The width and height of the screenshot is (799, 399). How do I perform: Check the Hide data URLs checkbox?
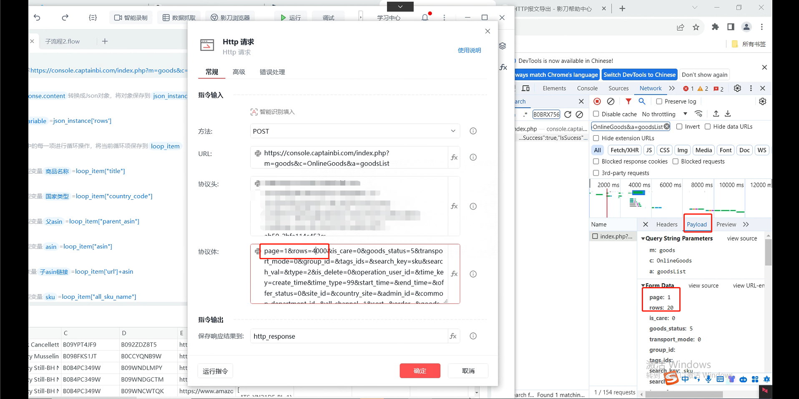point(708,126)
